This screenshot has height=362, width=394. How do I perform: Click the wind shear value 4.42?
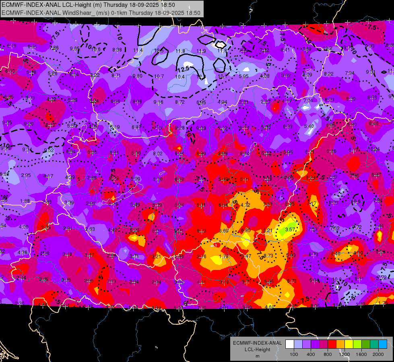click(x=113, y=230)
